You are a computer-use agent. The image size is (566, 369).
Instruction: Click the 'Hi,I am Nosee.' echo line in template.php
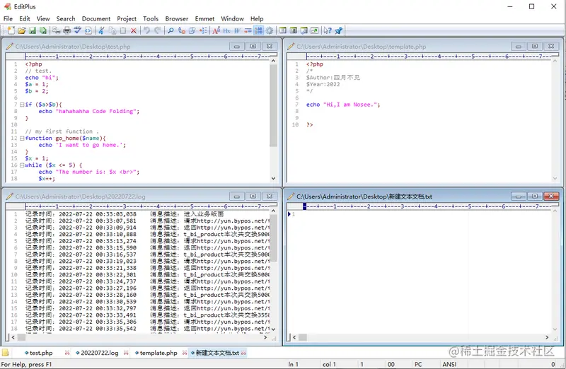[343, 105]
